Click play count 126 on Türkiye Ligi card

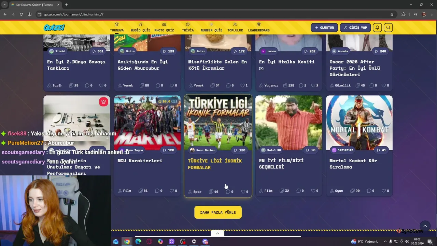coord(239,150)
